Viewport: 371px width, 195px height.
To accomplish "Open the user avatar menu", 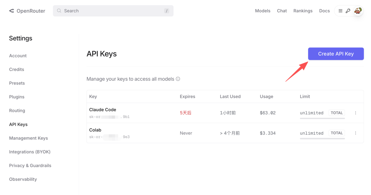I will pos(358,11).
